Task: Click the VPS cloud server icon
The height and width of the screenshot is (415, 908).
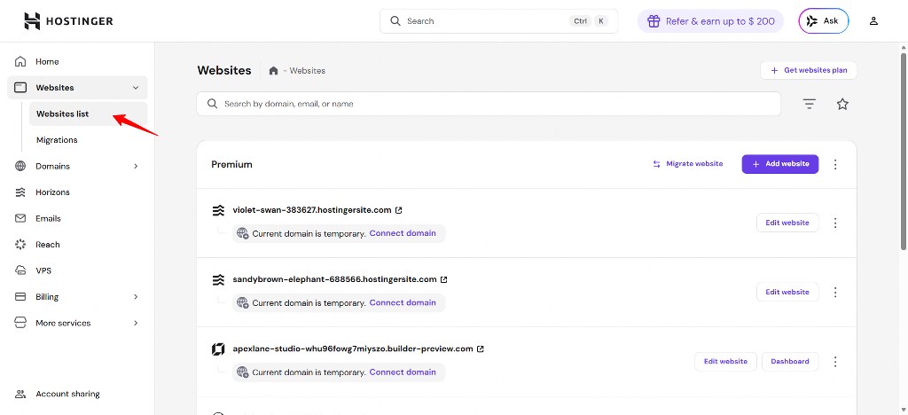Action: 20,270
